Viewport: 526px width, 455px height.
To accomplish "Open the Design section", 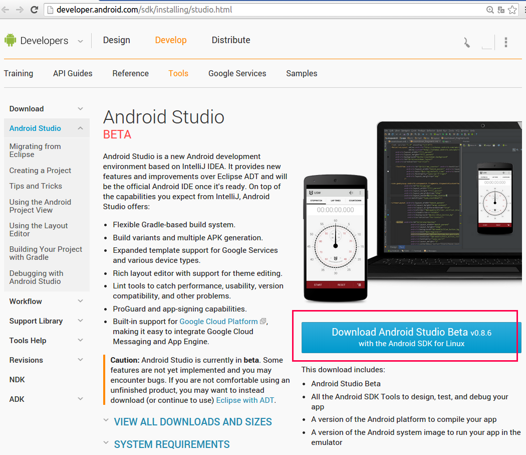I will (116, 40).
